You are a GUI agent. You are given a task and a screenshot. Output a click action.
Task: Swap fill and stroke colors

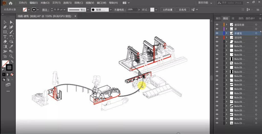click(12, 62)
